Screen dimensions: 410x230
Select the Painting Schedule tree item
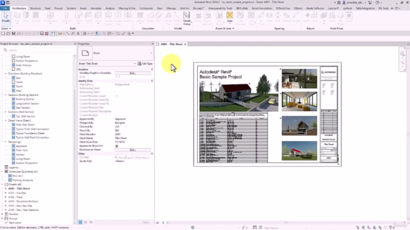point(23,180)
